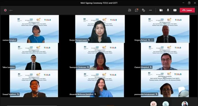The height and width of the screenshot is (106, 198).
Task: Turn the camera on
Action: (161, 10)
